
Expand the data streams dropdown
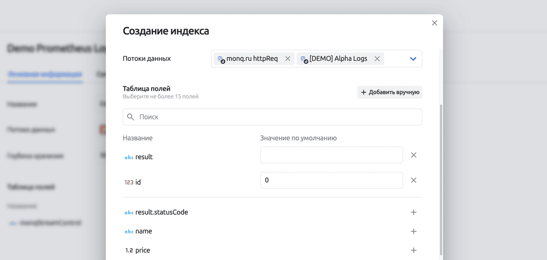coord(413,59)
